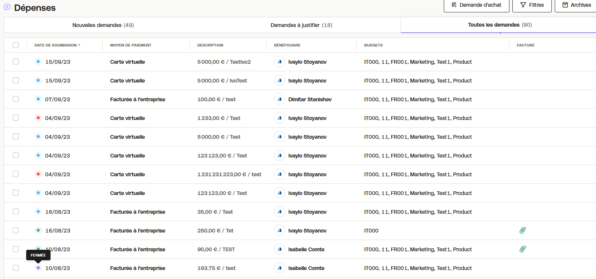Click the blue status dot on the IvoTest row
Screen dimensions: 596x279
[x=38, y=80]
